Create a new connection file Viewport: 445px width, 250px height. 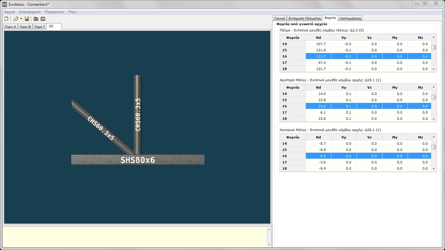click(x=7, y=19)
